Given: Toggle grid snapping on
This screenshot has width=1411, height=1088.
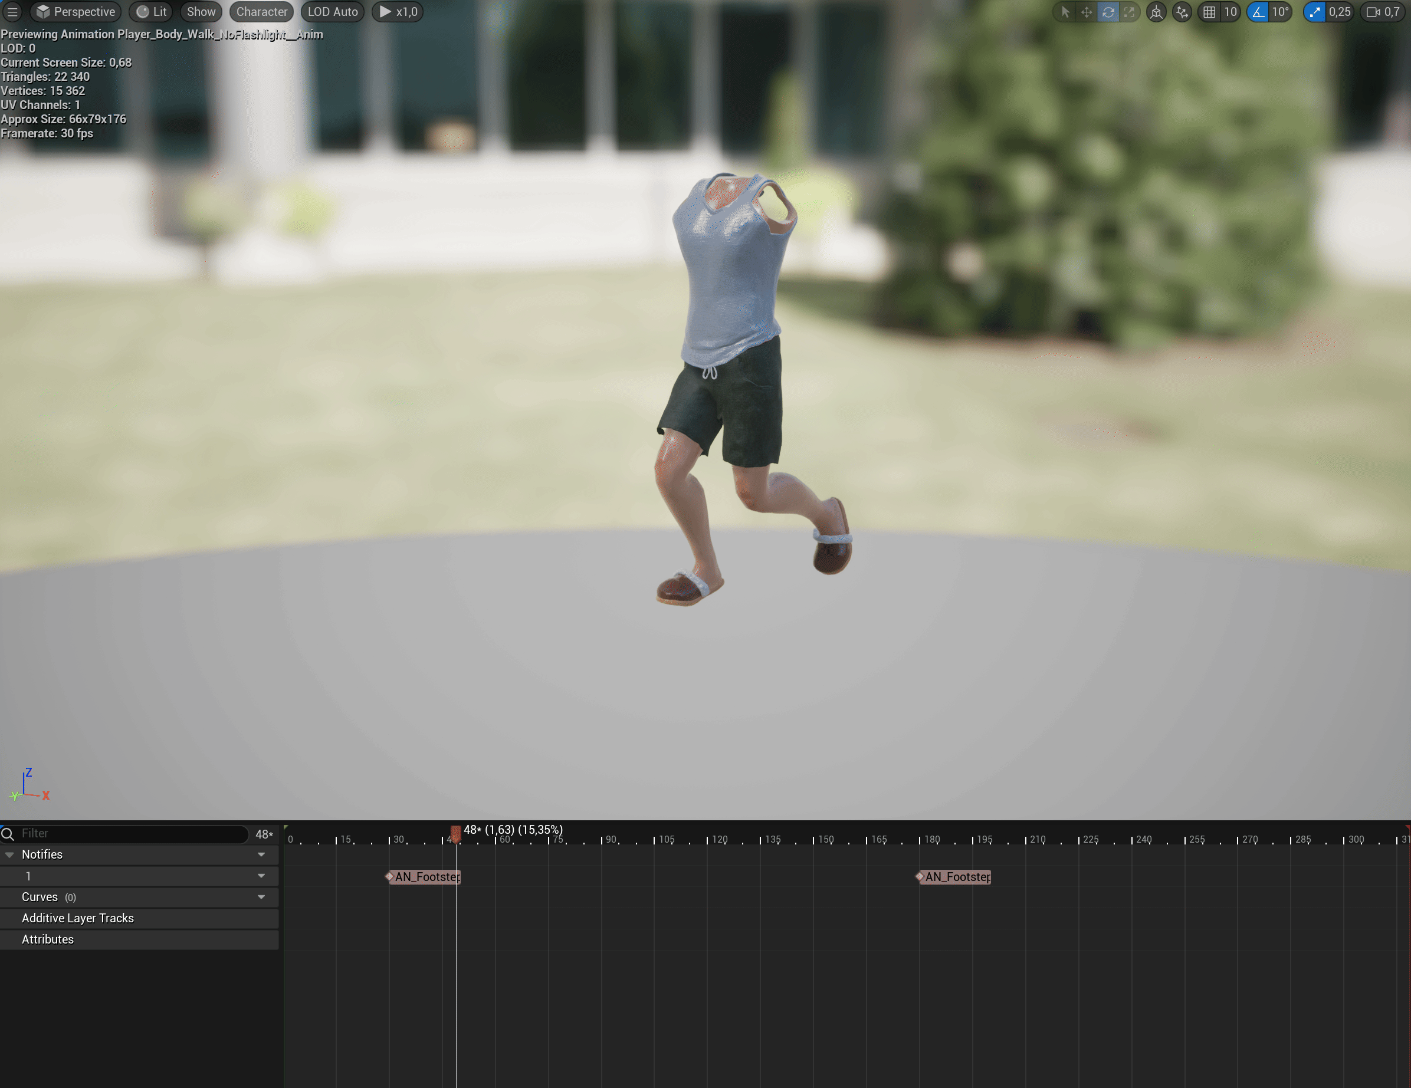Looking at the screenshot, I should 1209,12.
